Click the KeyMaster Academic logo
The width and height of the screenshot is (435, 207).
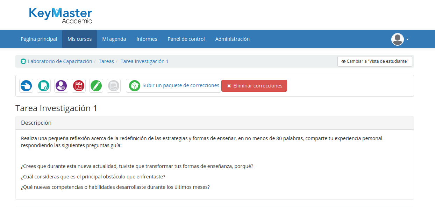coord(60,16)
